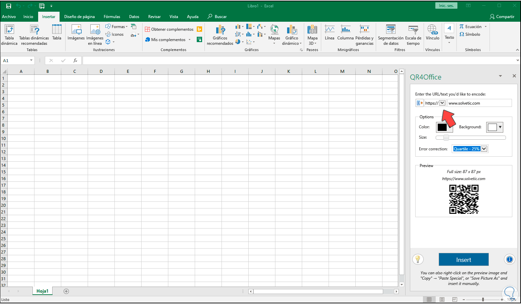The image size is (521, 304).
Task: Click the People Graph add-in icon
Action: [x=199, y=40]
